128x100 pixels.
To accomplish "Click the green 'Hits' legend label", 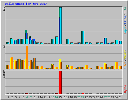I will pos(125,10).
